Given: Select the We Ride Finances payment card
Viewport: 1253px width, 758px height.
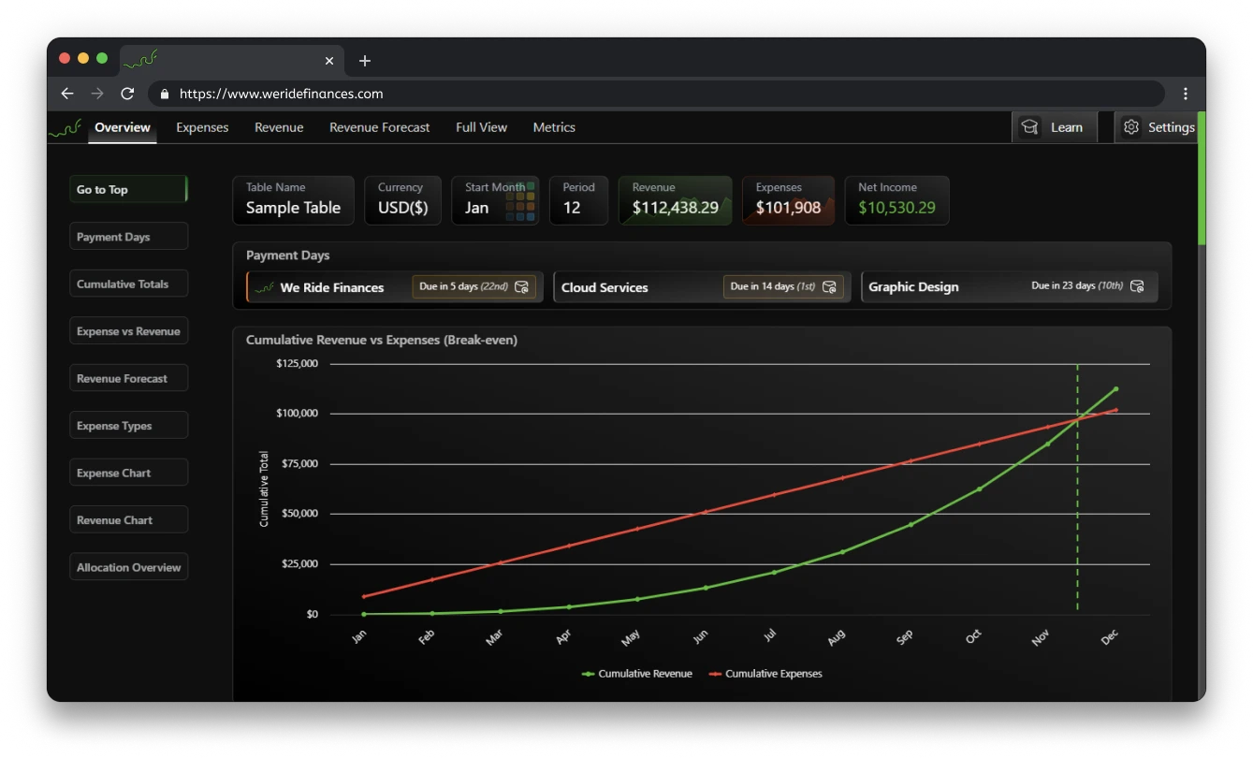Looking at the screenshot, I should tap(395, 287).
